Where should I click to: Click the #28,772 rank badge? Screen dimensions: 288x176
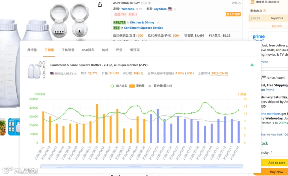[x=119, y=22]
